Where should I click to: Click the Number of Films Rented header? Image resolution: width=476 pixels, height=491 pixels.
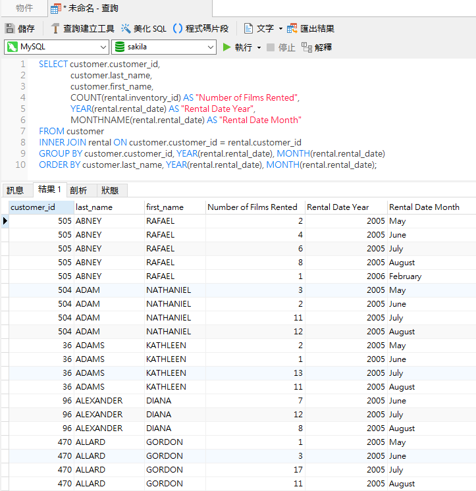point(253,207)
